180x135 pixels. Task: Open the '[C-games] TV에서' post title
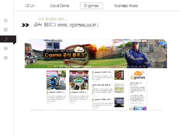pos(102,99)
